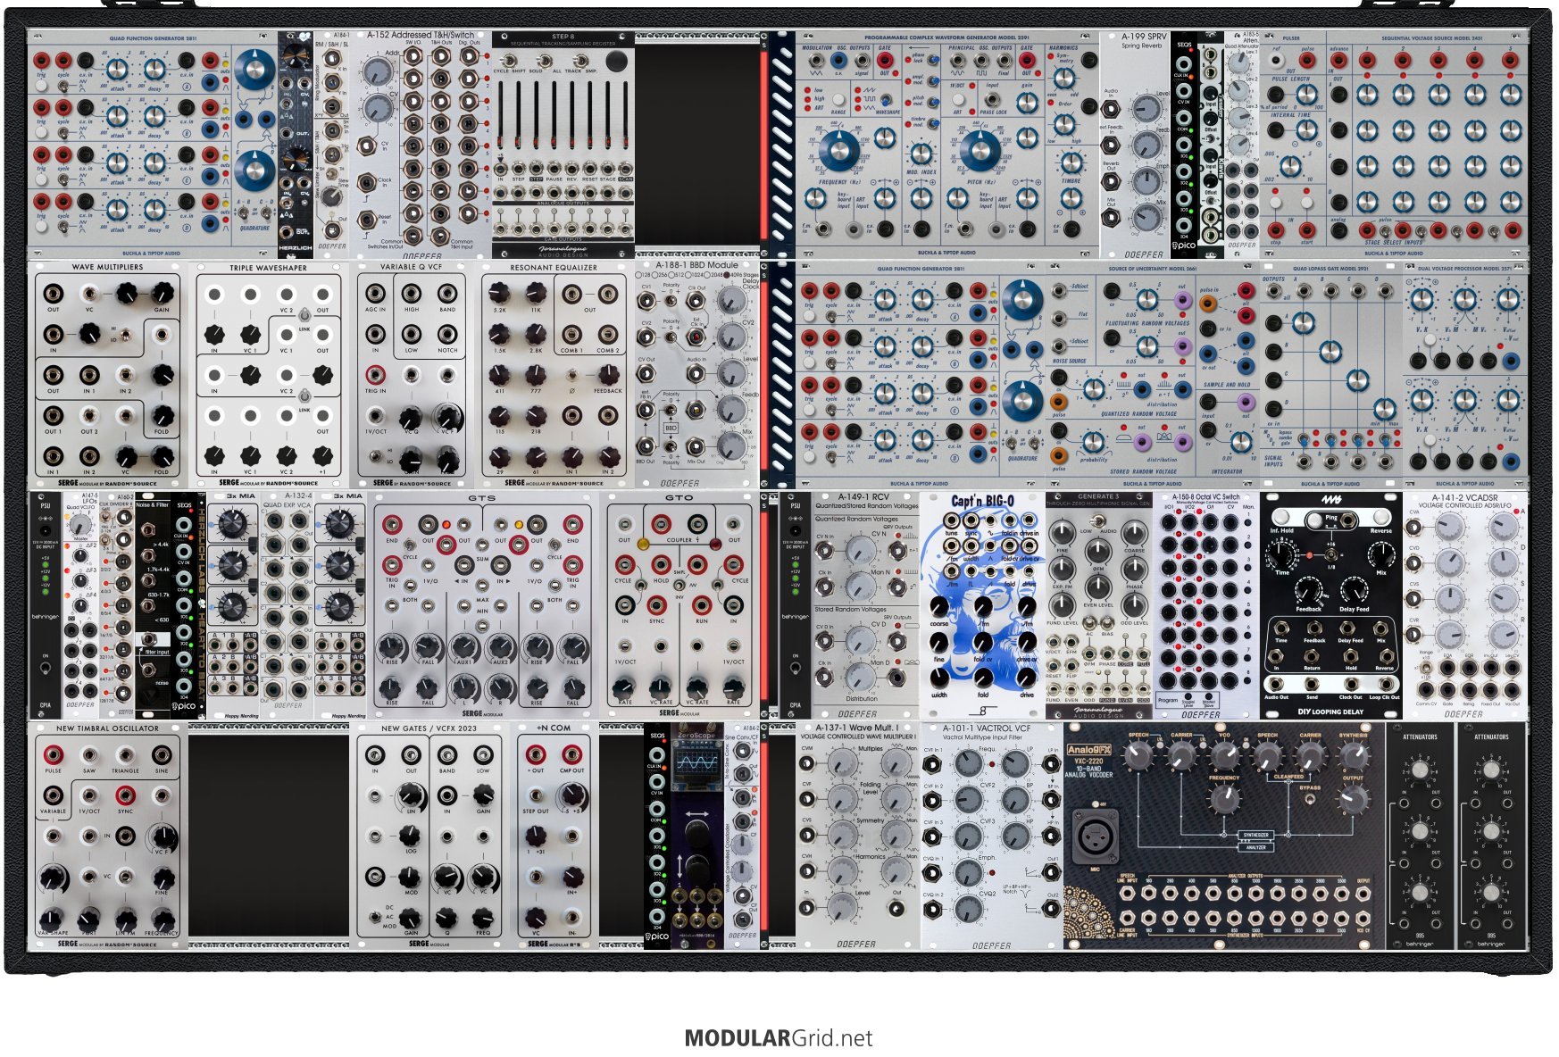Click the FEEDBACK knob on Resonant Equalizer

point(607,375)
